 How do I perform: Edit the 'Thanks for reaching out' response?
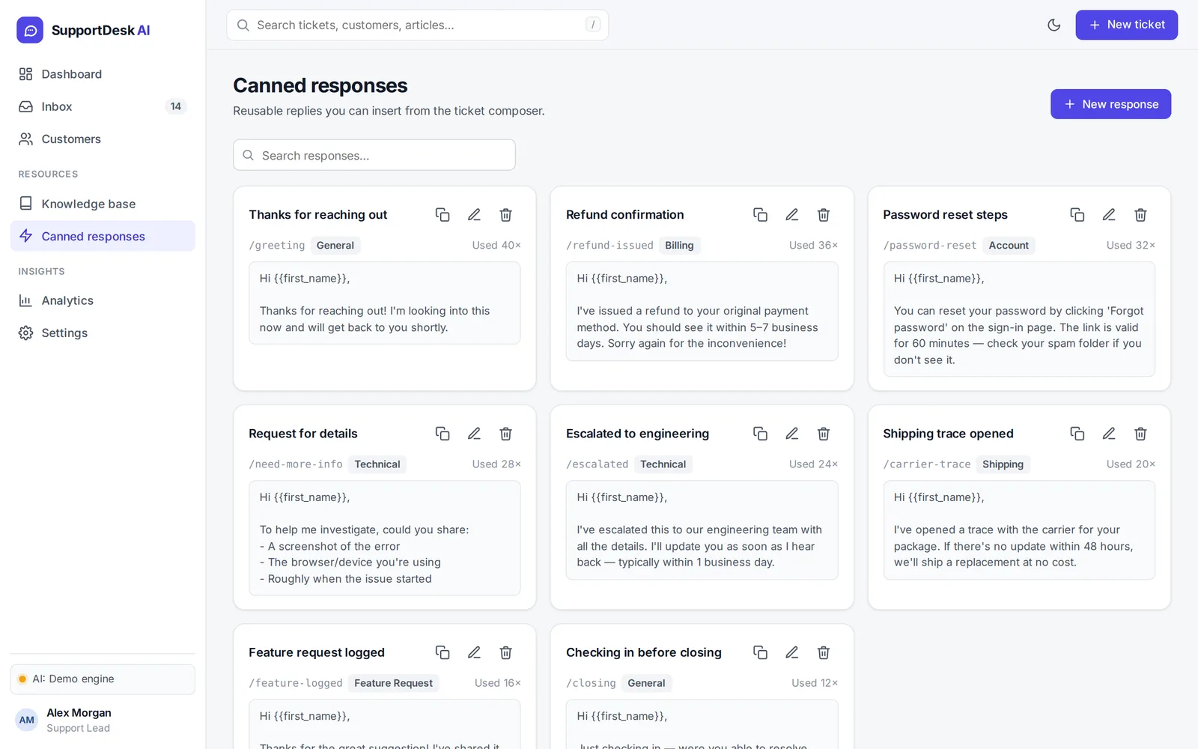[474, 215]
